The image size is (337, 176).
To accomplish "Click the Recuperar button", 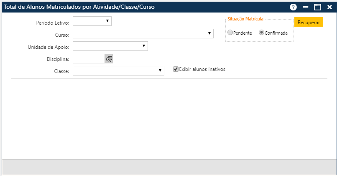I will click(x=309, y=22).
